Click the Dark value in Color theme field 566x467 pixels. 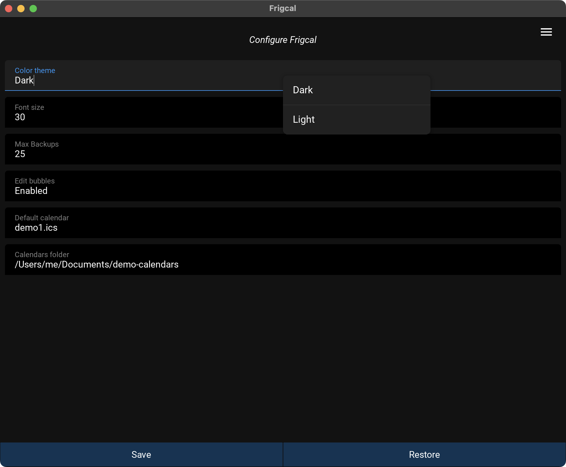point(24,80)
